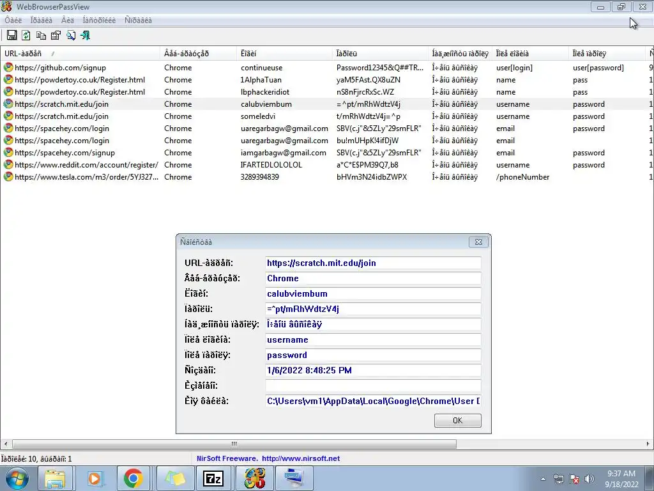The image size is (654, 491).
Task: Show hidden system tray icons
Action: [543, 479]
